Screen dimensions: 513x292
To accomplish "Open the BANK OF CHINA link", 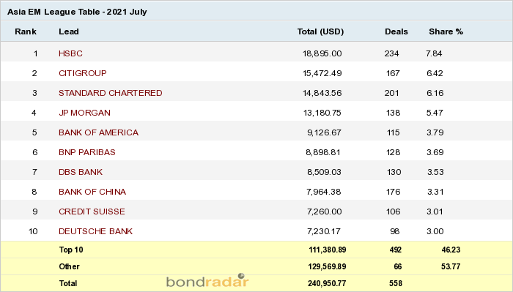I will 92,192.
